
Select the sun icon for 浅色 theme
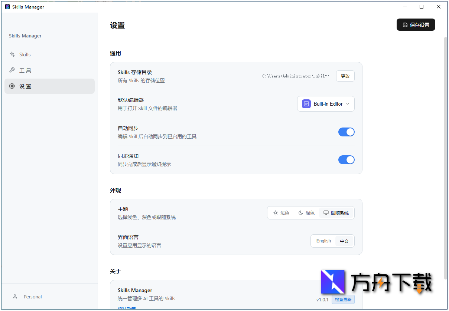pyautogui.click(x=275, y=212)
